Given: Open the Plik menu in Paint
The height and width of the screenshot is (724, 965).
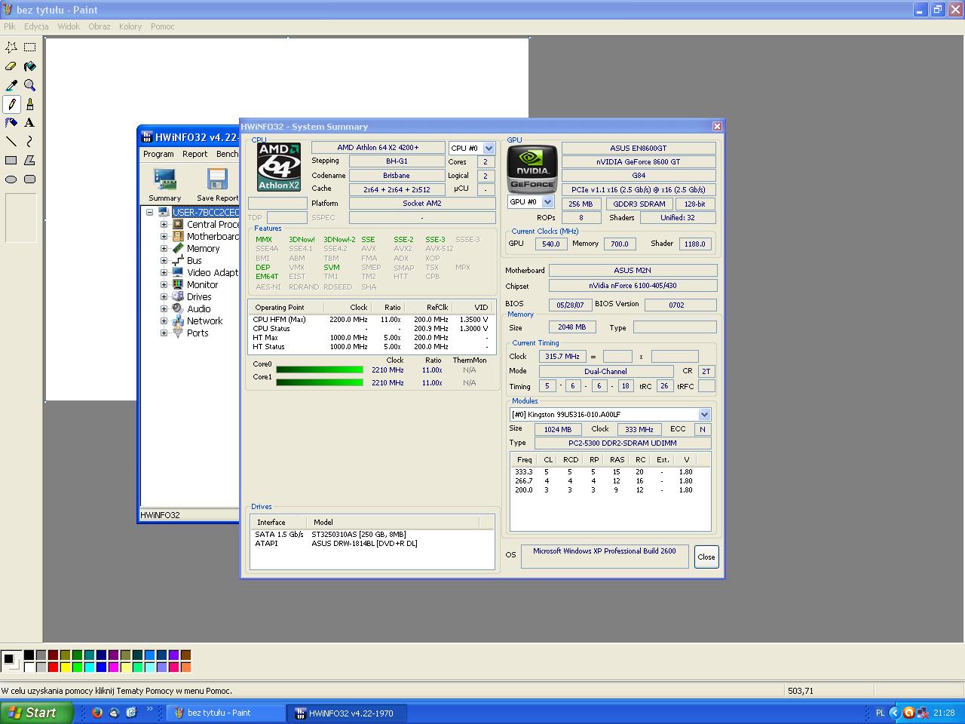Looking at the screenshot, I should (x=10, y=26).
